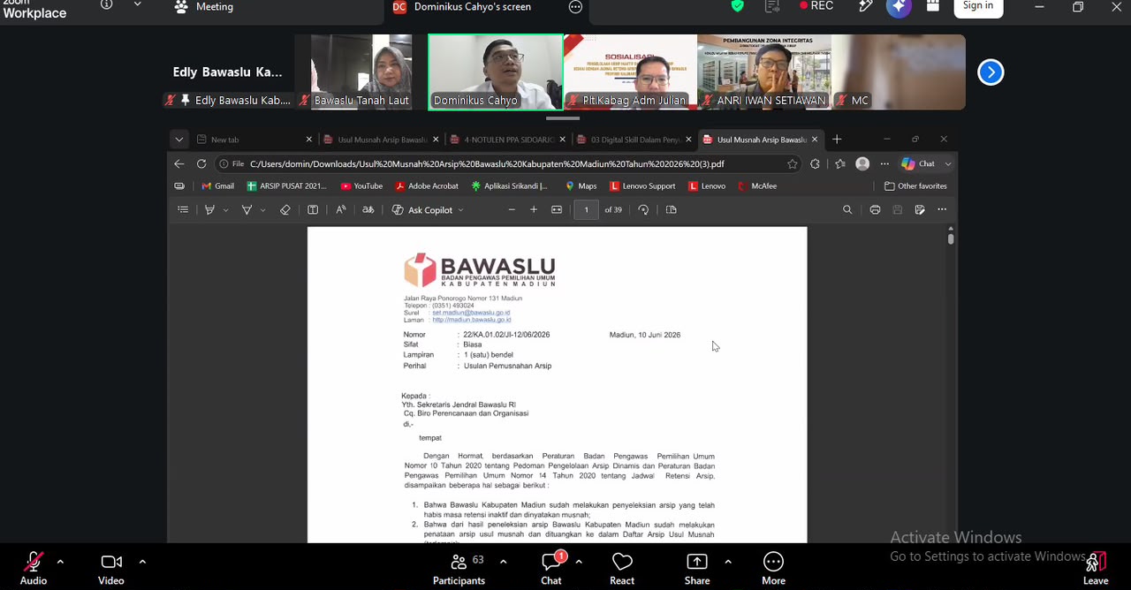1131x590 pixels.
Task: Open Edge tab actions dropdown menu
Action: click(x=179, y=140)
